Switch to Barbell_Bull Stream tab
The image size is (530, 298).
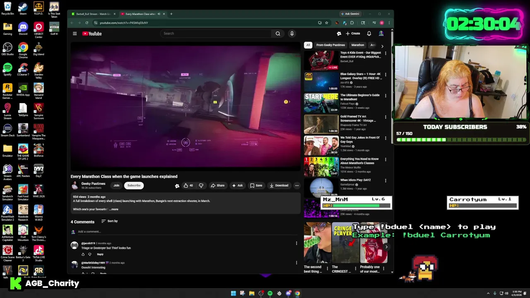tap(93, 14)
